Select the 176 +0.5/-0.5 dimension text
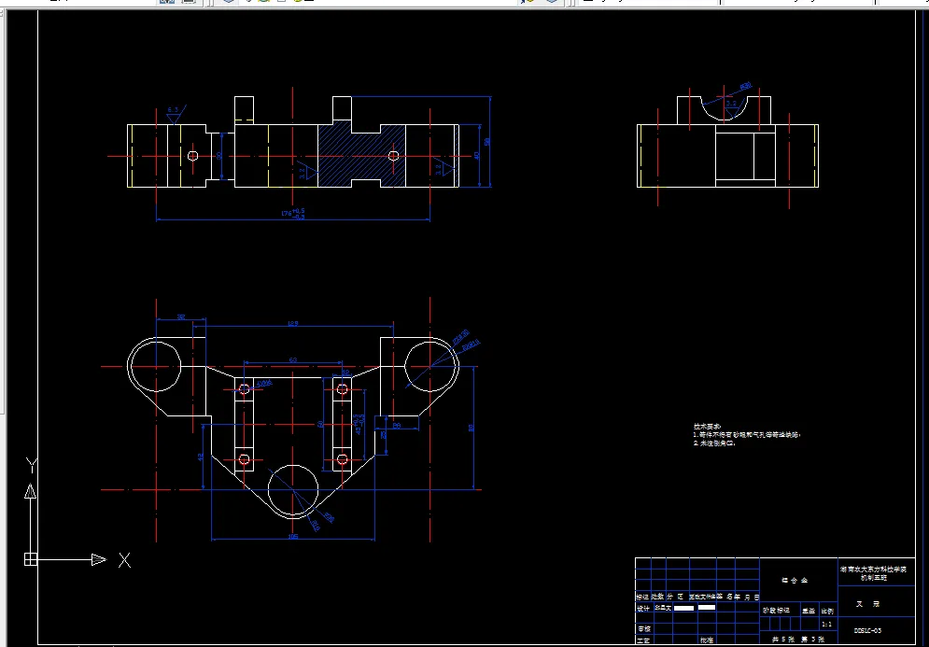This screenshot has width=929, height=647. point(292,213)
